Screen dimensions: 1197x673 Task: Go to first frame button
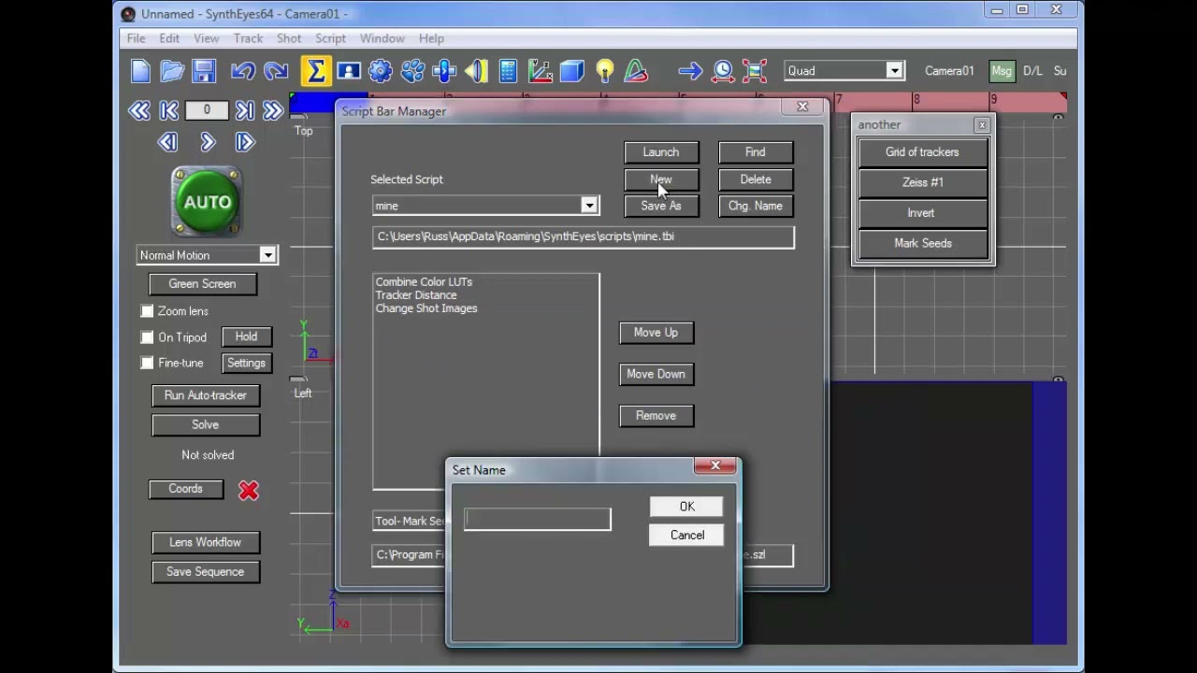169,111
